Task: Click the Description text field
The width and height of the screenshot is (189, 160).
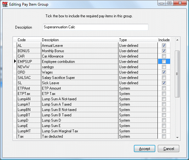Action: (95, 27)
